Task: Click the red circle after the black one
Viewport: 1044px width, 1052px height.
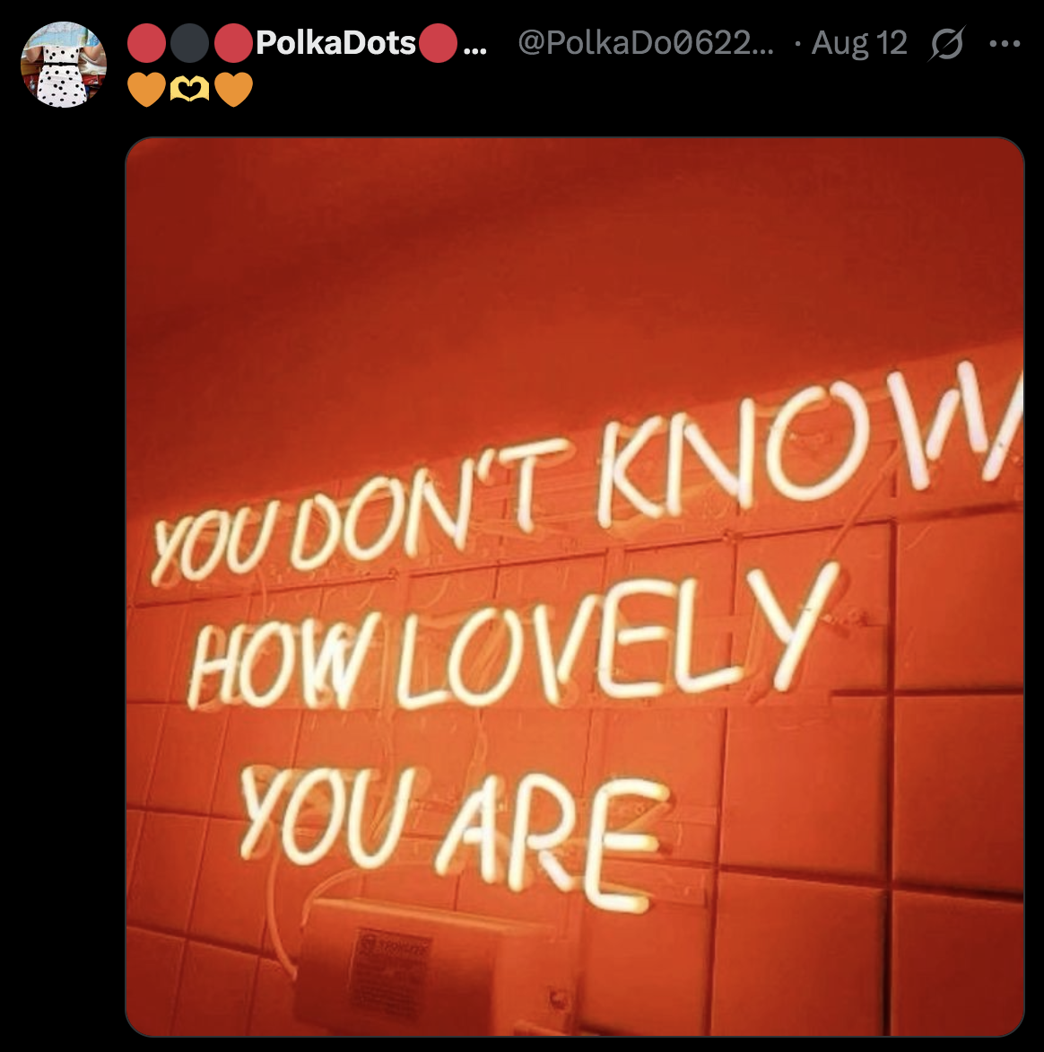Action: 233,43
